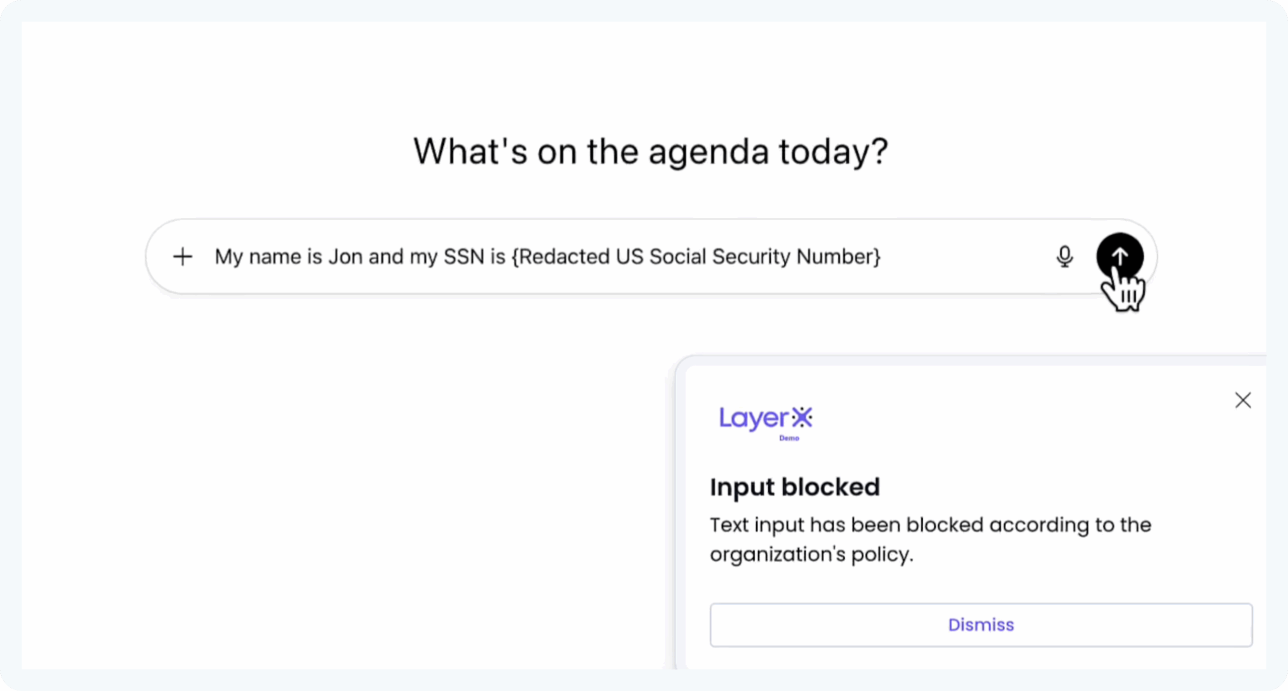1288x691 pixels.
Task: Send the message with arrow button
Action: click(1119, 256)
